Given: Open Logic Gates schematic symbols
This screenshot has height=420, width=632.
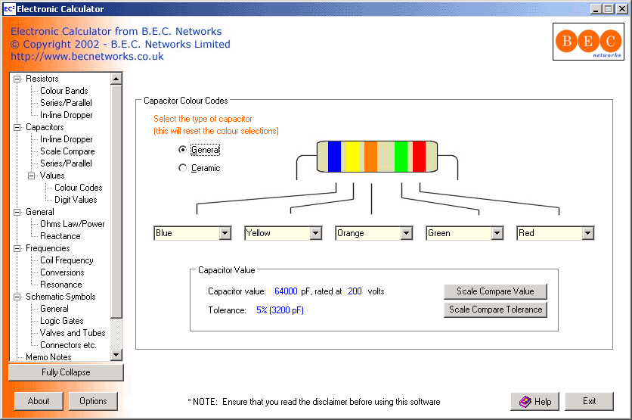Looking at the screenshot, I should [61, 321].
